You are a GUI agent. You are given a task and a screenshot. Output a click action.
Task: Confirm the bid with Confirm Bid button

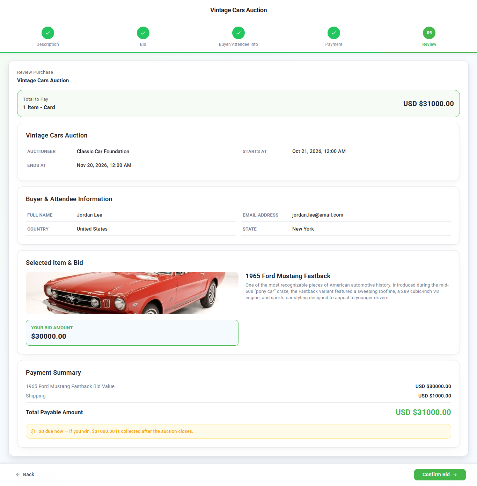(x=440, y=475)
